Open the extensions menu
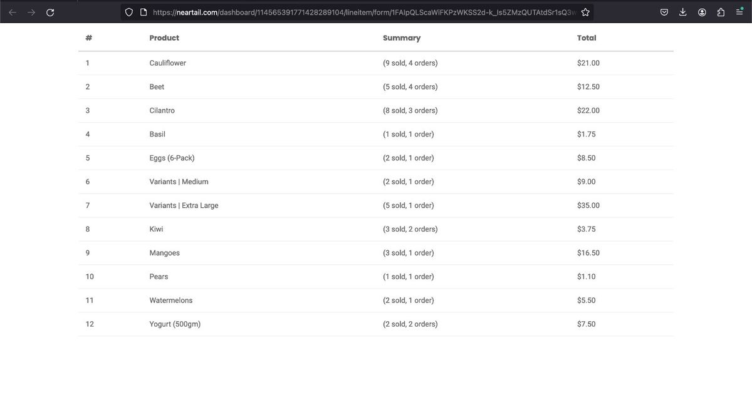 coord(721,12)
